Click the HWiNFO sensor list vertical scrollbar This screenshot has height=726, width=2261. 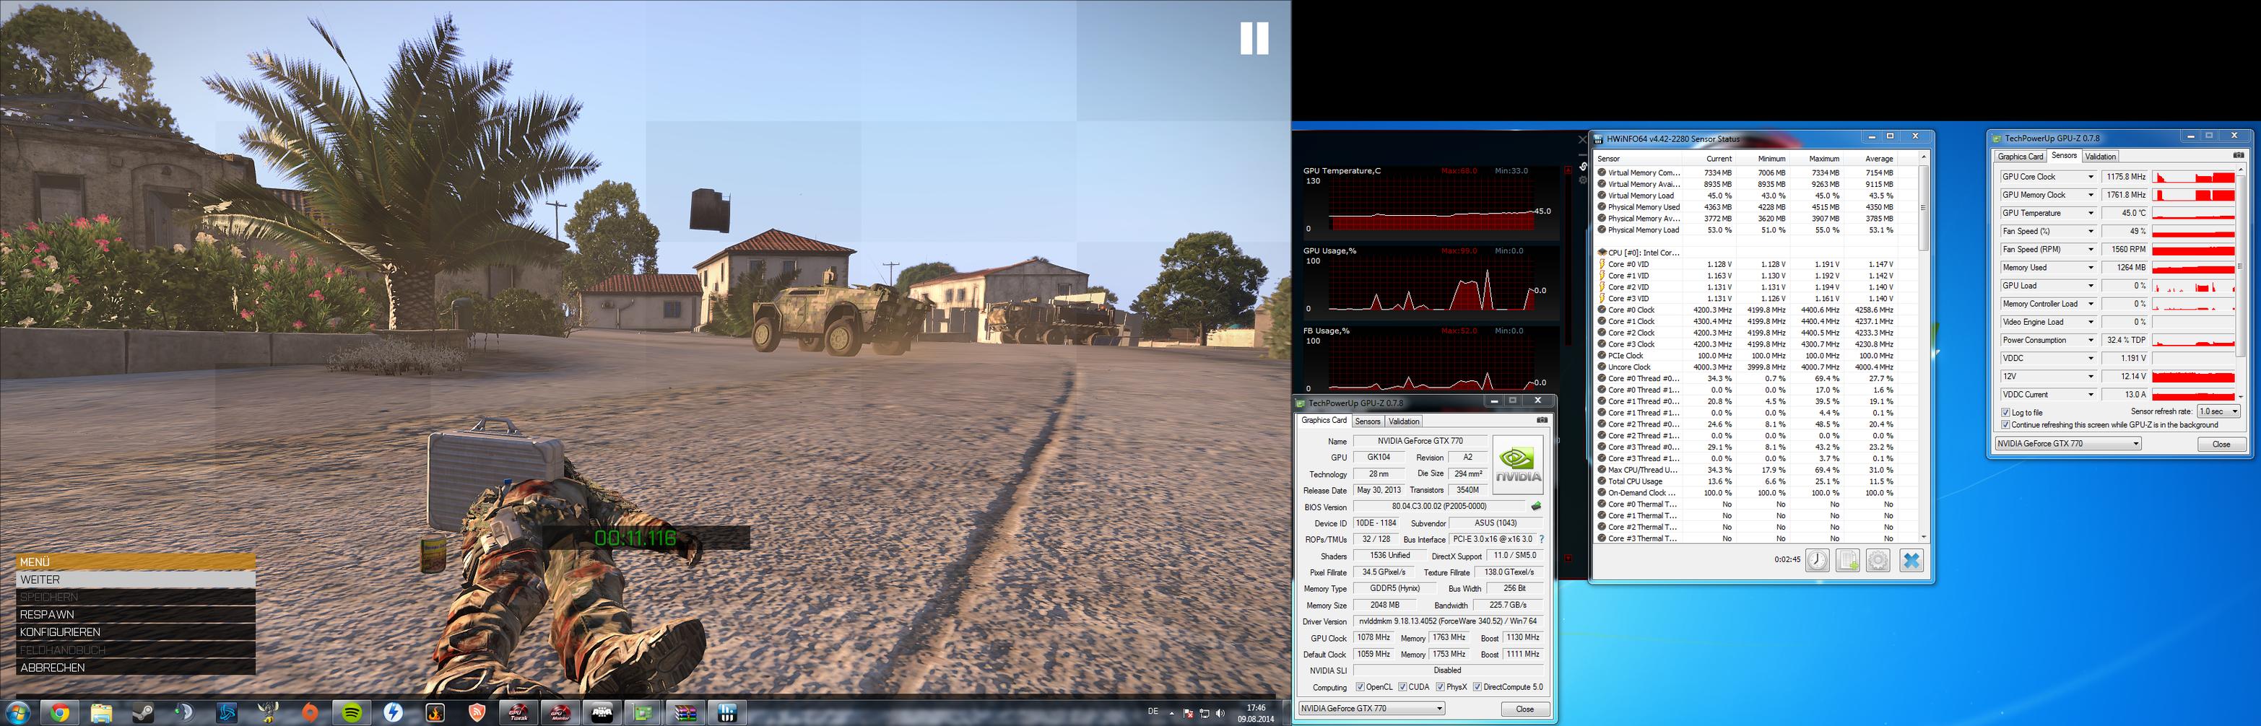click(x=1924, y=347)
